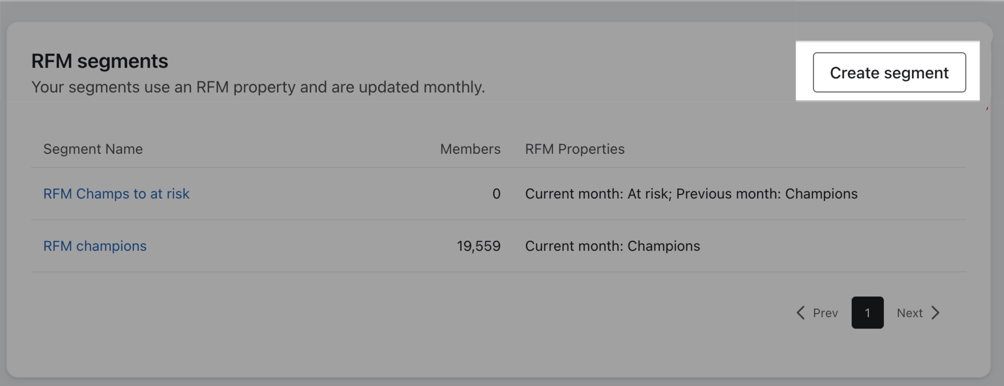Click the Segment Name column header
Image resolution: width=1004 pixels, height=386 pixels.
93,149
